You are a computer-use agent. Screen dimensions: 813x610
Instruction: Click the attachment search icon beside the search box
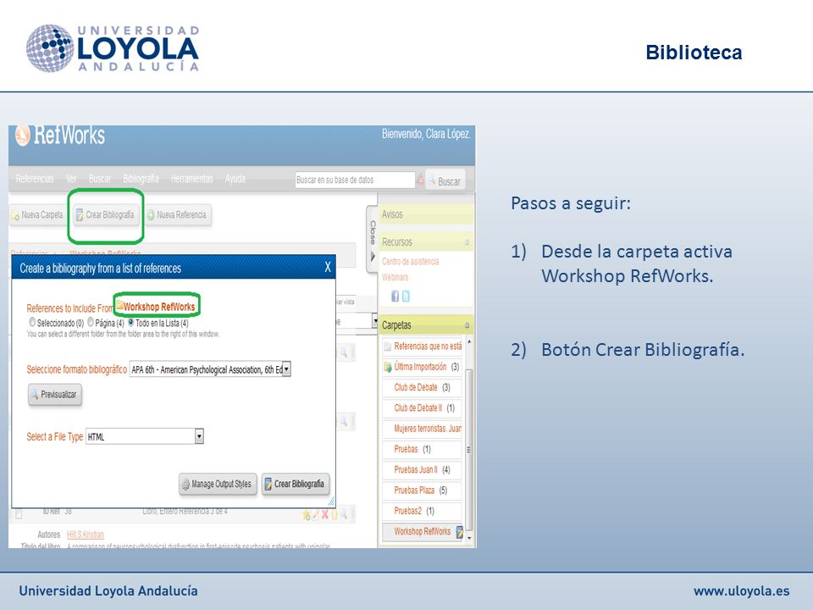pyautogui.click(x=420, y=180)
